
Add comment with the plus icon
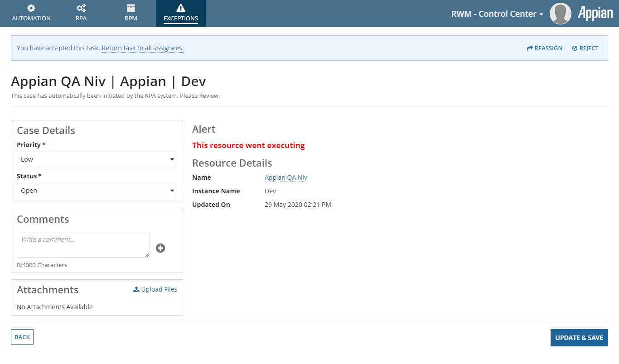tap(160, 248)
